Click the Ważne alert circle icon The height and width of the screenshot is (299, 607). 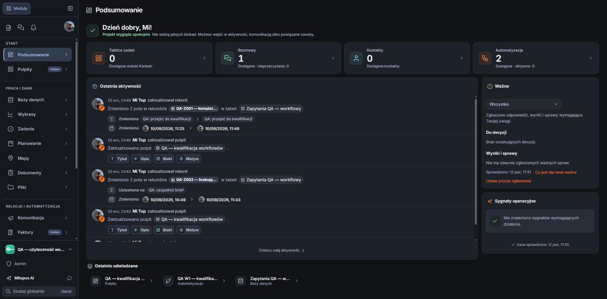490,86
